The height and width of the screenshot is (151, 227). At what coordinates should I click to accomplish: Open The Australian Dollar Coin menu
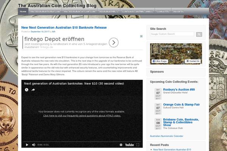(x=45, y=11)
